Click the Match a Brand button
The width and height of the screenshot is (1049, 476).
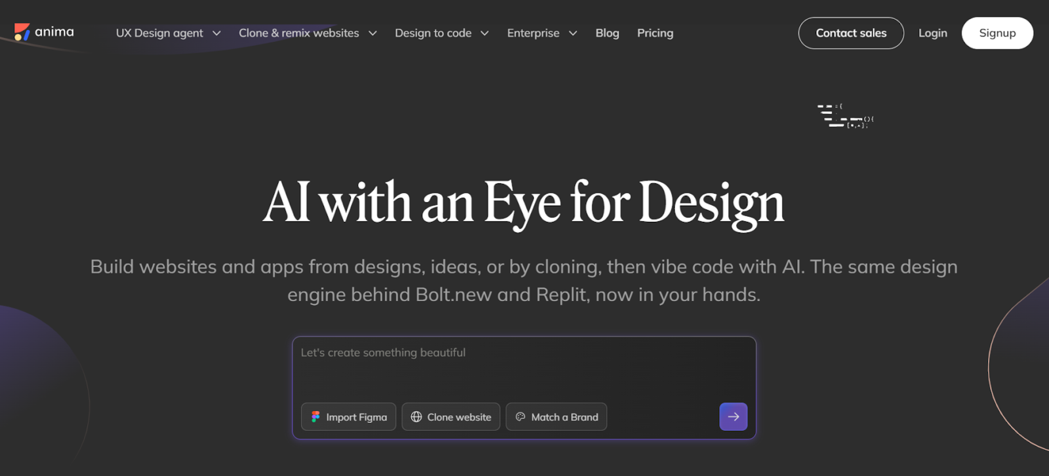tap(556, 416)
